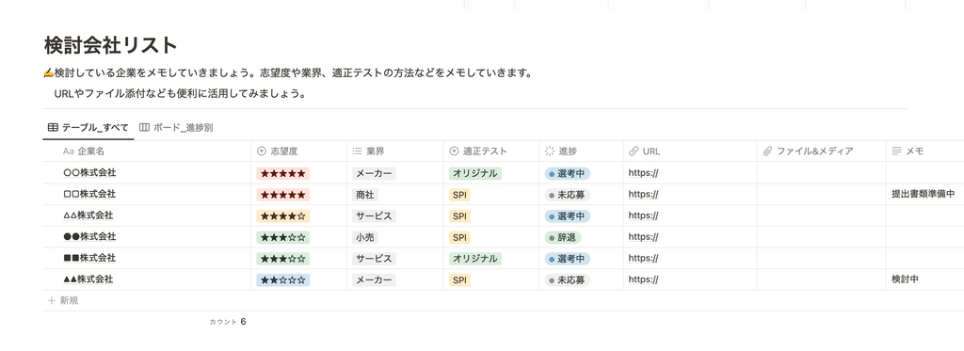
Task: Click the 適正テスト column select icon
Action: click(455, 152)
